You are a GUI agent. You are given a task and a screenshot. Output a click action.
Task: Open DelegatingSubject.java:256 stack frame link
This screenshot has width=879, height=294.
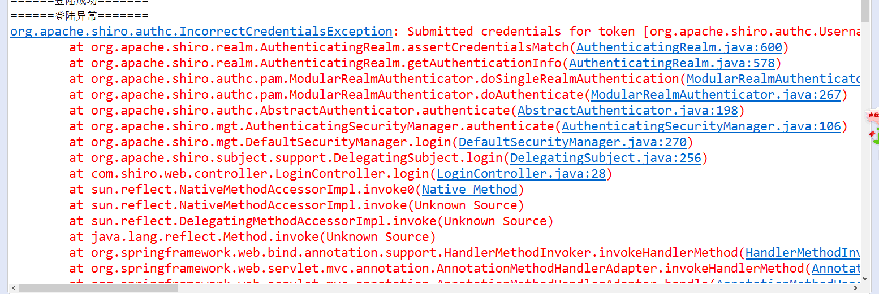tap(605, 158)
